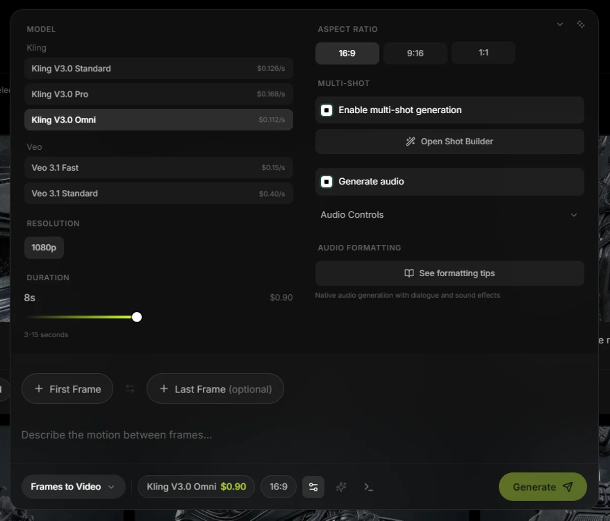
Task: Select the Kling V3.0 Pro model
Action: click(x=158, y=94)
